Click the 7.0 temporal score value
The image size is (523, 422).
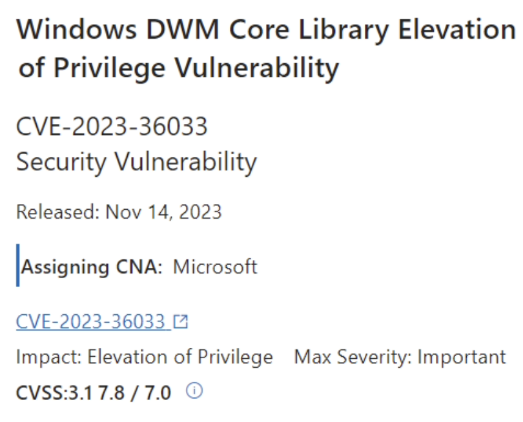point(158,393)
